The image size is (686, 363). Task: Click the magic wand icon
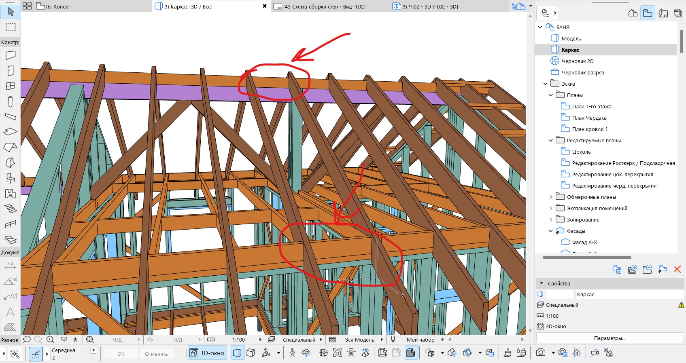tap(15, 354)
